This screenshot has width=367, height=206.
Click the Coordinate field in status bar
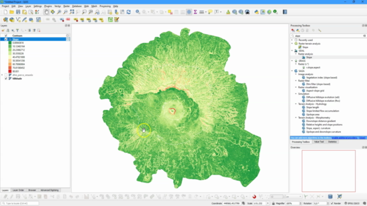click(232, 204)
